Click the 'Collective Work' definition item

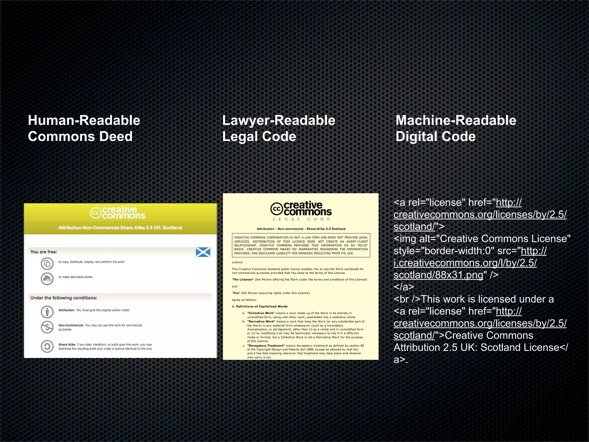point(299,315)
